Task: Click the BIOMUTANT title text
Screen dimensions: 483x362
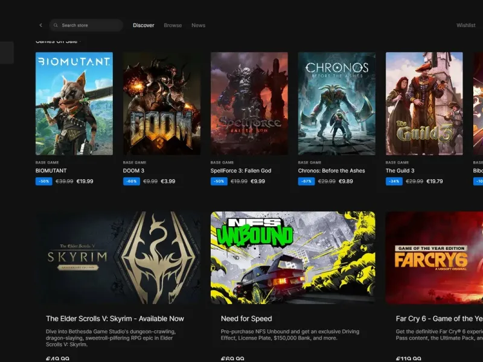Action: point(51,171)
